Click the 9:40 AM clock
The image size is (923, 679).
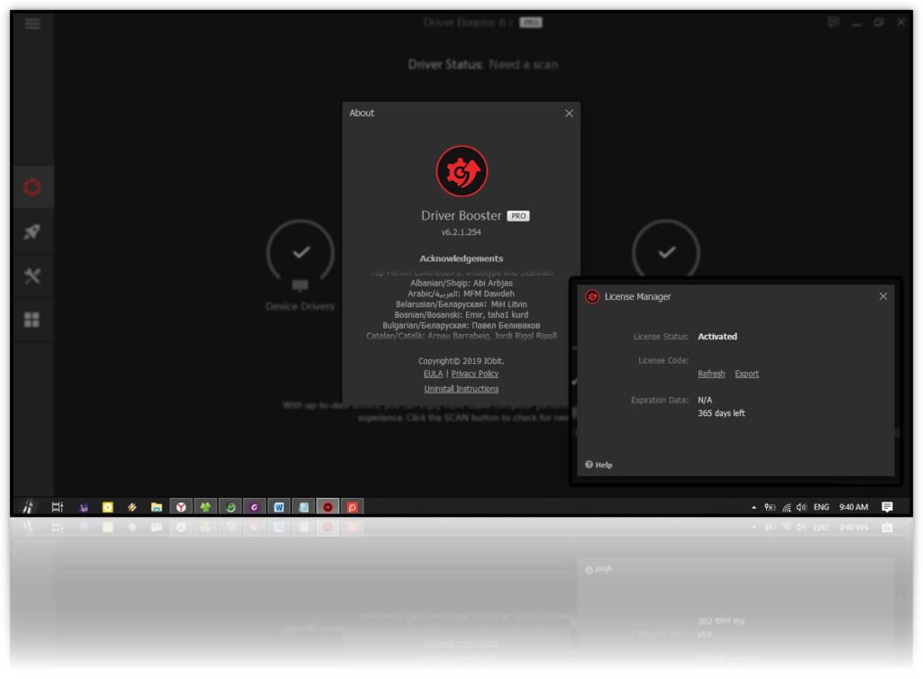[x=854, y=507]
